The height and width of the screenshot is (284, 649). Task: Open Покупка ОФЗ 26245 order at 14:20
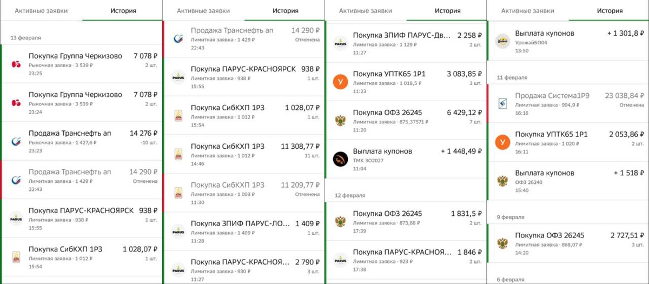(568, 243)
